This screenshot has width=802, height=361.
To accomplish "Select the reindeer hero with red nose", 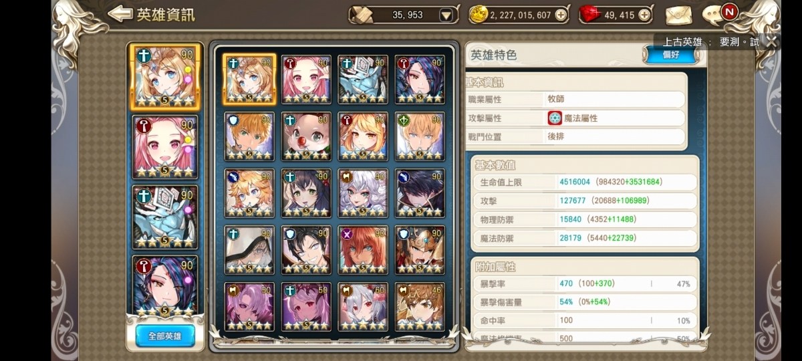I will tap(306, 136).
